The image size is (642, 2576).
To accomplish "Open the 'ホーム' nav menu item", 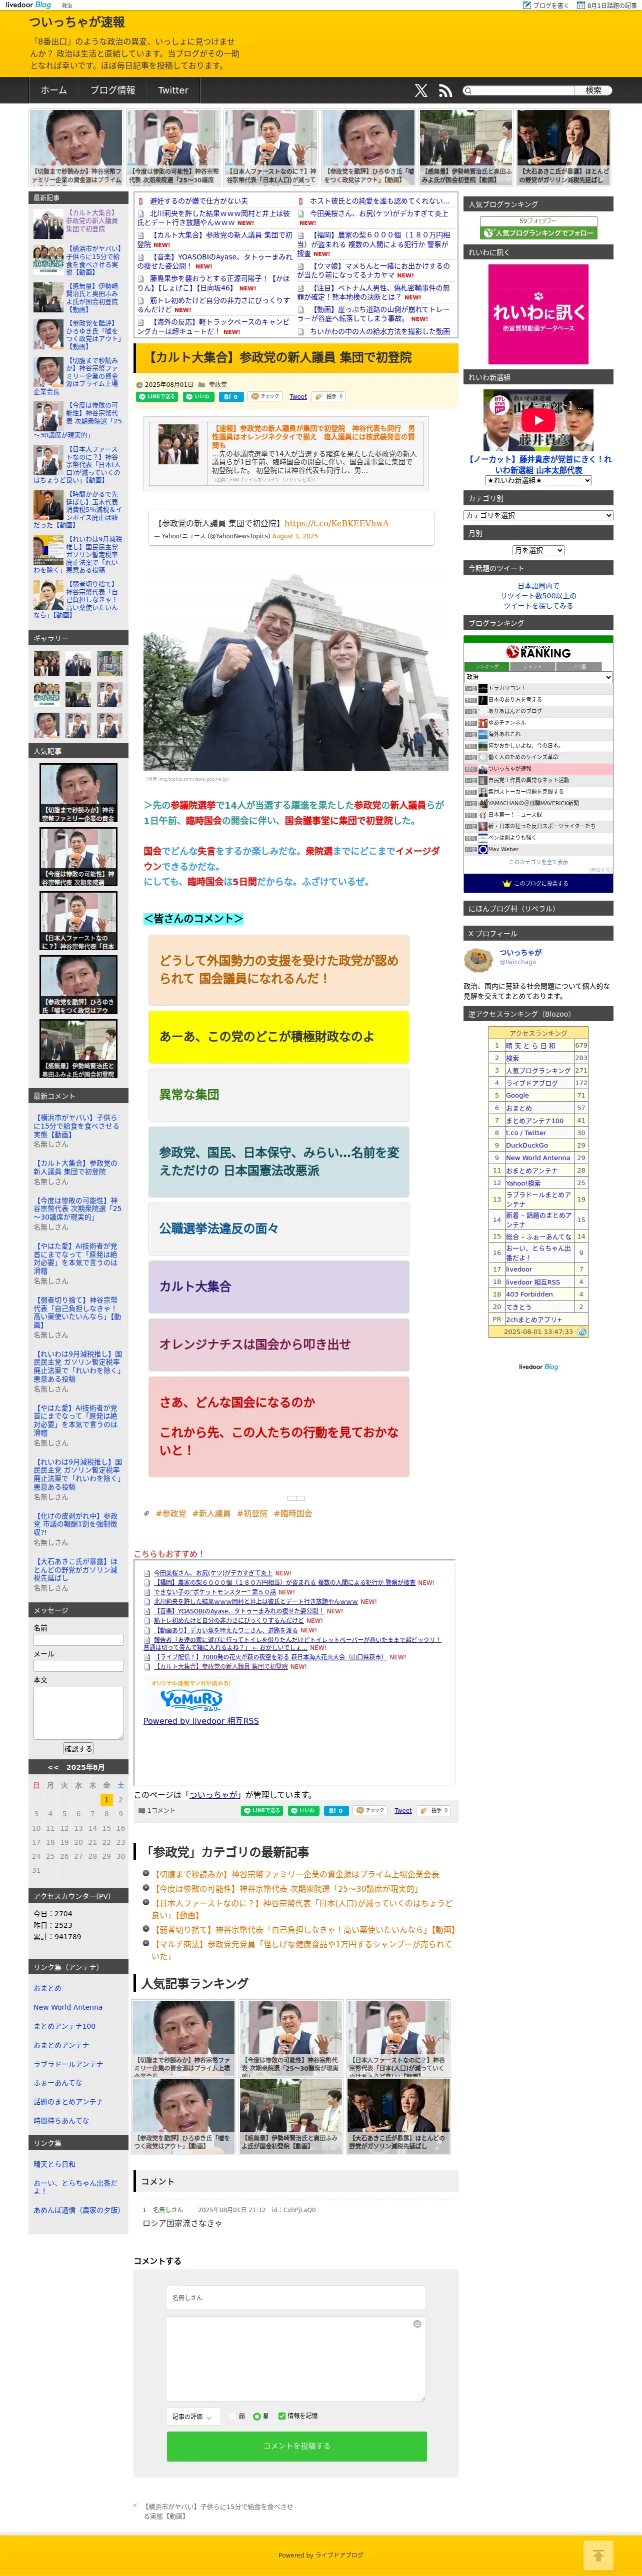I will click(x=54, y=90).
